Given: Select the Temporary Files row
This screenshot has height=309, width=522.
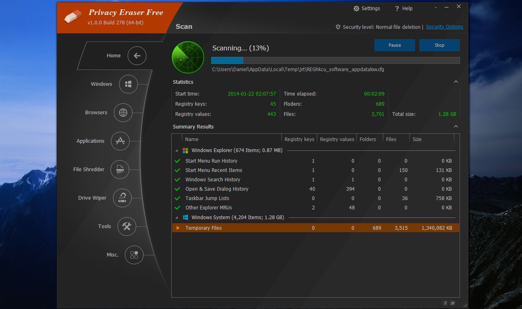Looking at the screenshot, I should (316, 228).
